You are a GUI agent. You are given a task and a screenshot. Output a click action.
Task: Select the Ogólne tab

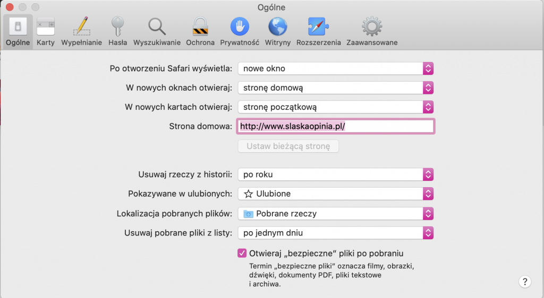pos(18,32)
